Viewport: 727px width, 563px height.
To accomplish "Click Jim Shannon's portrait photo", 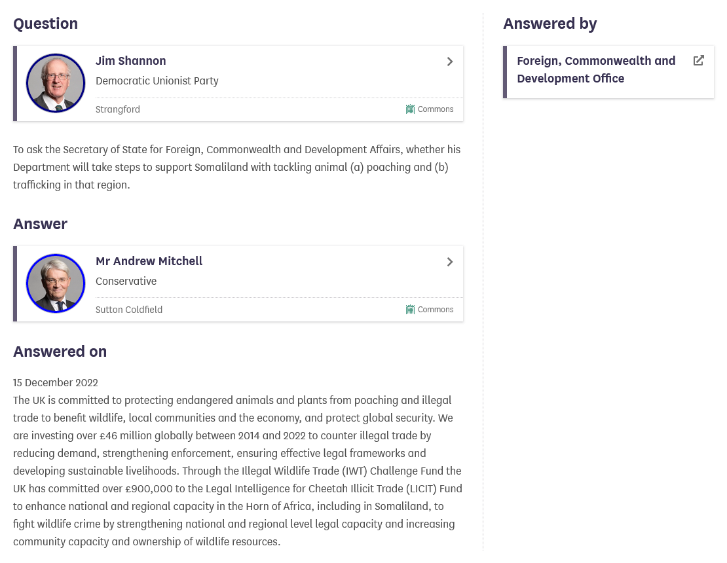I will (x=56, y=83).
